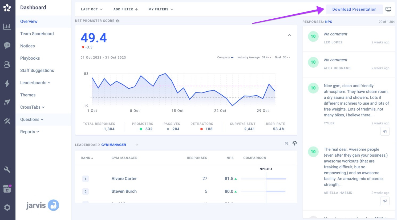Expand the Leaderboards menu item
397x220 pixels.
[35, 83]
